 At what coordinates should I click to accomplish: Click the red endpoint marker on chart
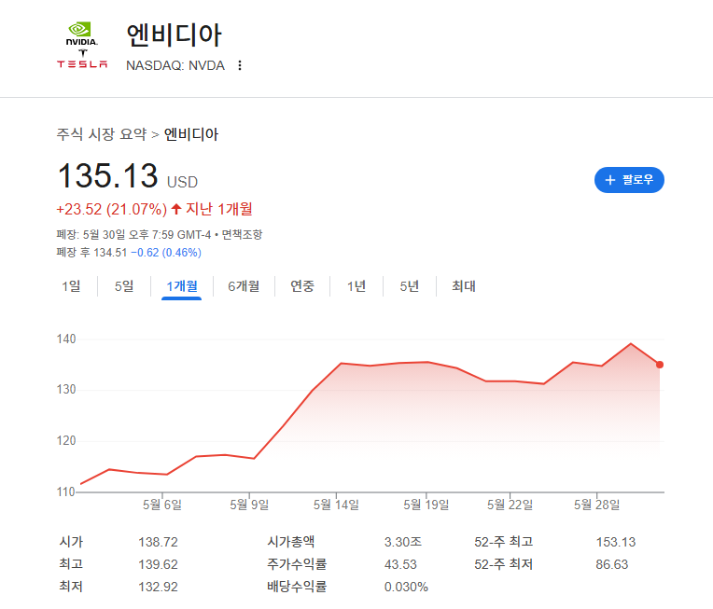660,365
